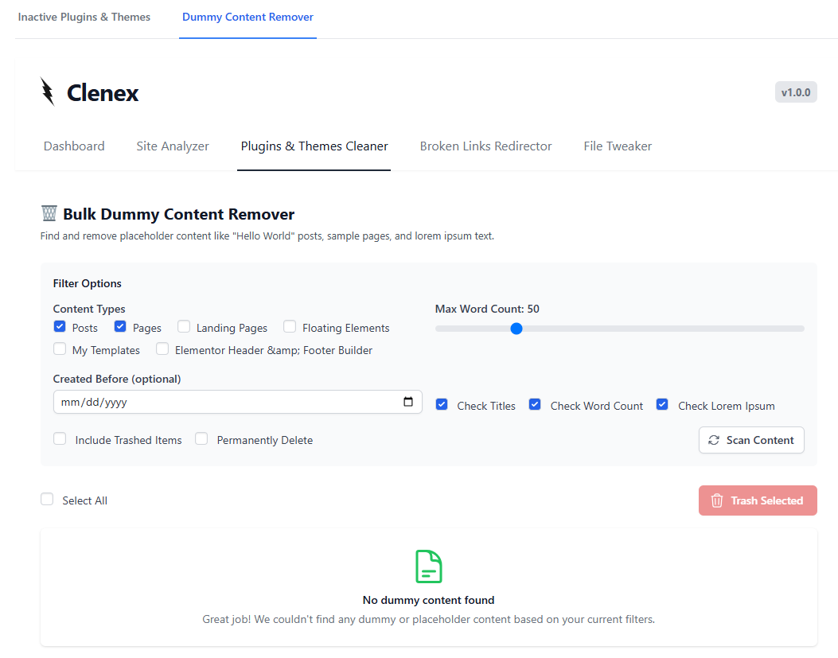Click the Trash Selected button
The height and width of the screenshot is (658, 838).
tap(758, 500)
